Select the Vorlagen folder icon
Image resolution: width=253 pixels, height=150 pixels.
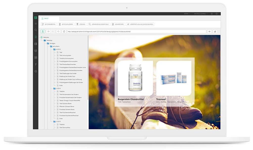point(48,43)
